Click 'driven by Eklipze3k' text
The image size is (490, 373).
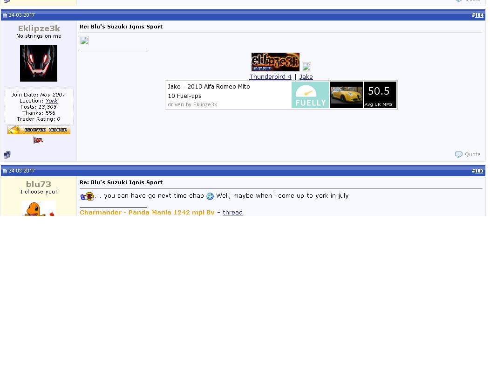pos(192,104)
